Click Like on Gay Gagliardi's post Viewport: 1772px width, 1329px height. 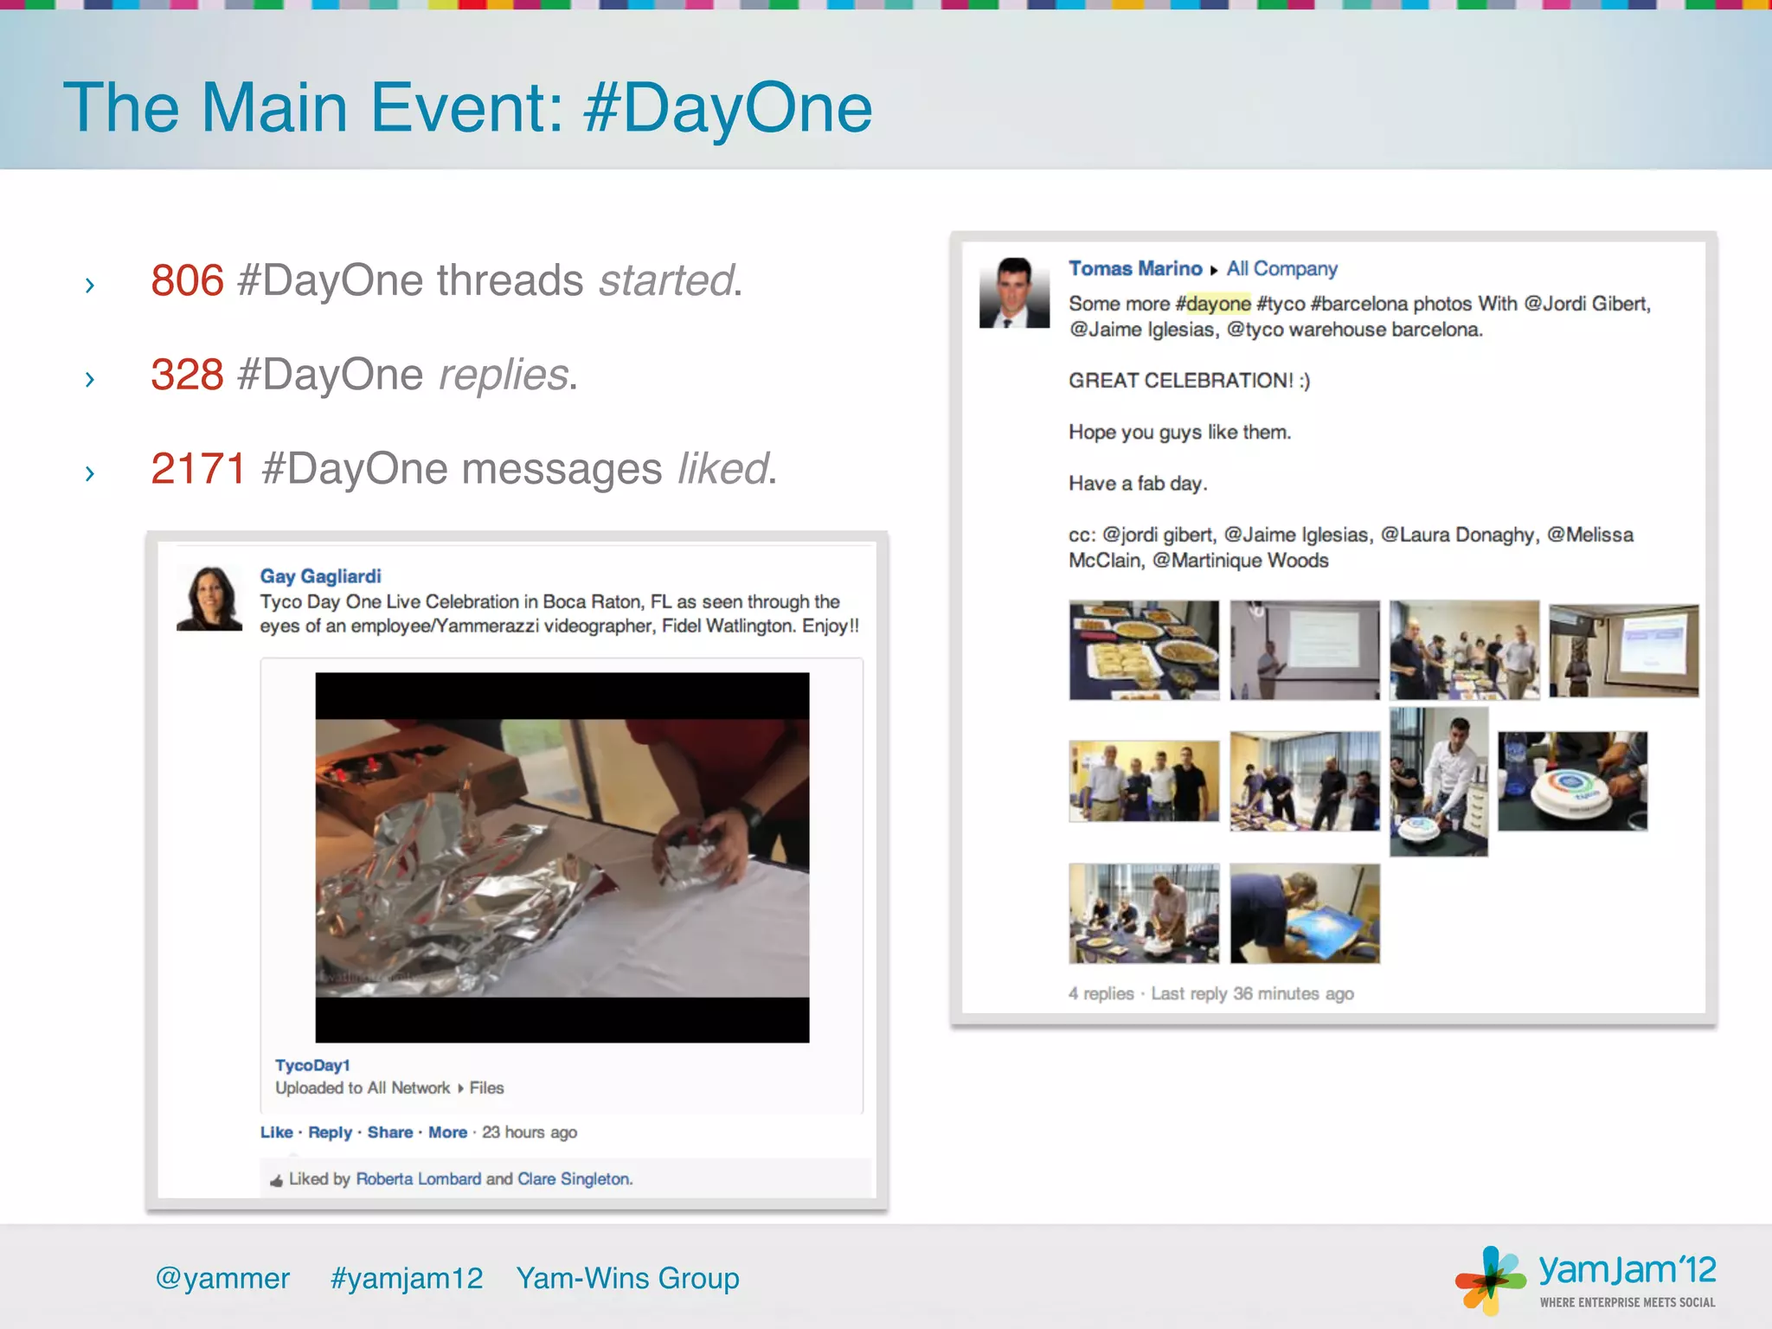click(x=276, y=1132)
